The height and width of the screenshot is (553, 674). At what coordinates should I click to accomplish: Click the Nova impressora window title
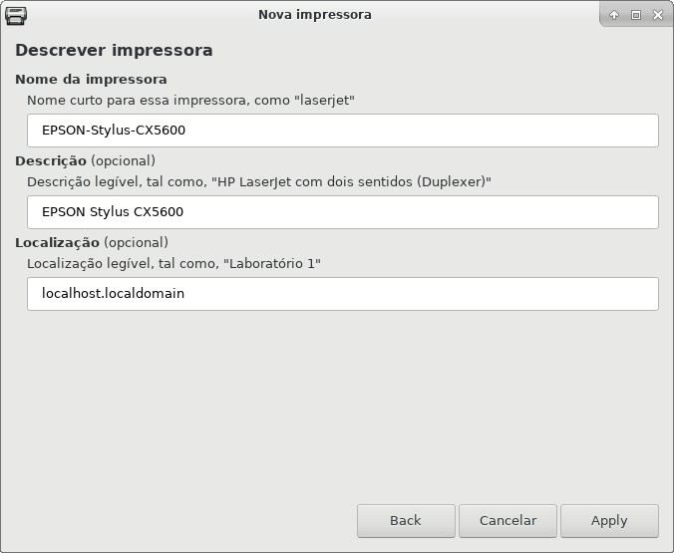(x=315, y=15)
